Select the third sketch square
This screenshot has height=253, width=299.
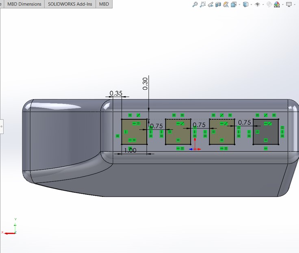click(x=222, y=132)
